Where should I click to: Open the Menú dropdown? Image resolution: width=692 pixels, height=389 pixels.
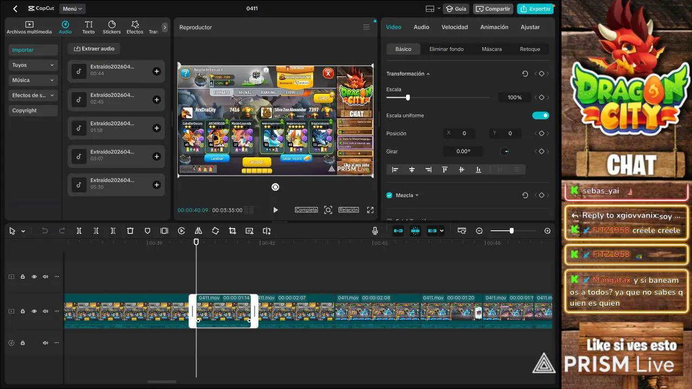pos(72,9)
